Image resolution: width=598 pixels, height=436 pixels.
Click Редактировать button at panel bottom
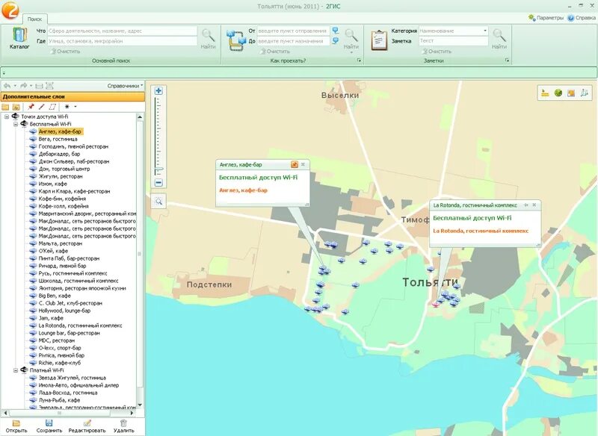87,426
